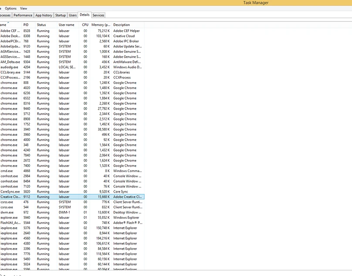Viewport: 352px width, 276px height.
Task: Select the cmd.exe process row
Action: tap(7, 171)
